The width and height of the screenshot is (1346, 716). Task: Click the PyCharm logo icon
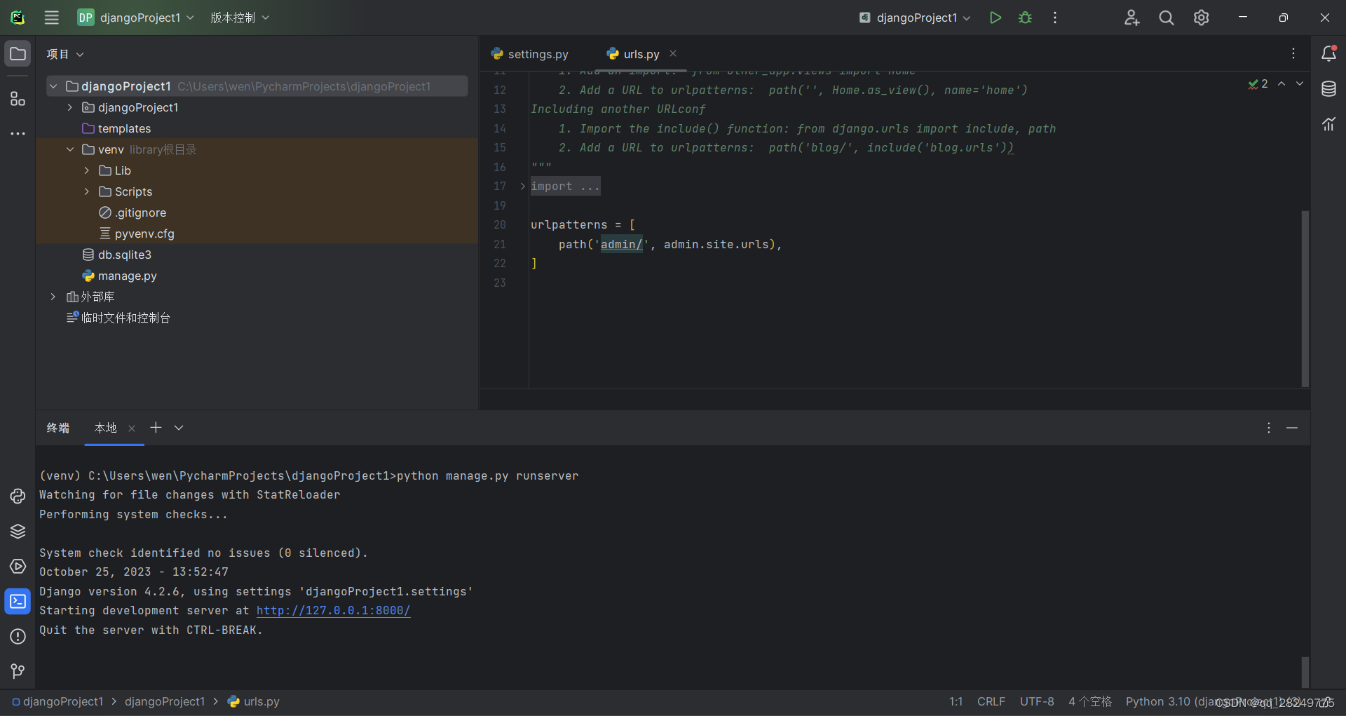click(18, 18)
